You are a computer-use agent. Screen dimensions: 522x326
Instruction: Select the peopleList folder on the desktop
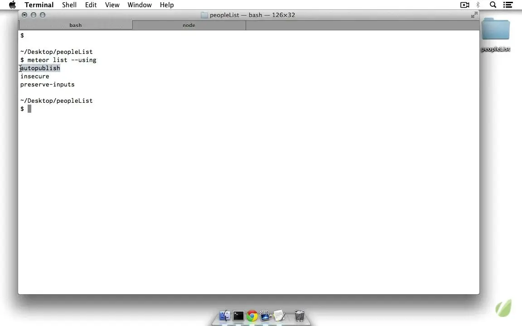tap(495, 34)
